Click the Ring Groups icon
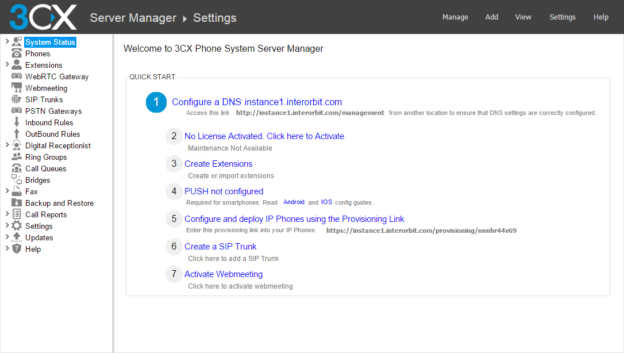 (17, 157)
